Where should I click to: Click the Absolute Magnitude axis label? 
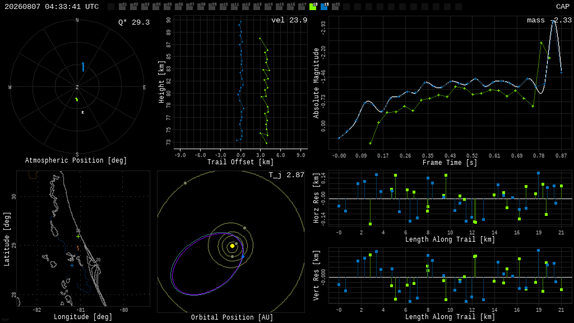(x=316, y=83)
